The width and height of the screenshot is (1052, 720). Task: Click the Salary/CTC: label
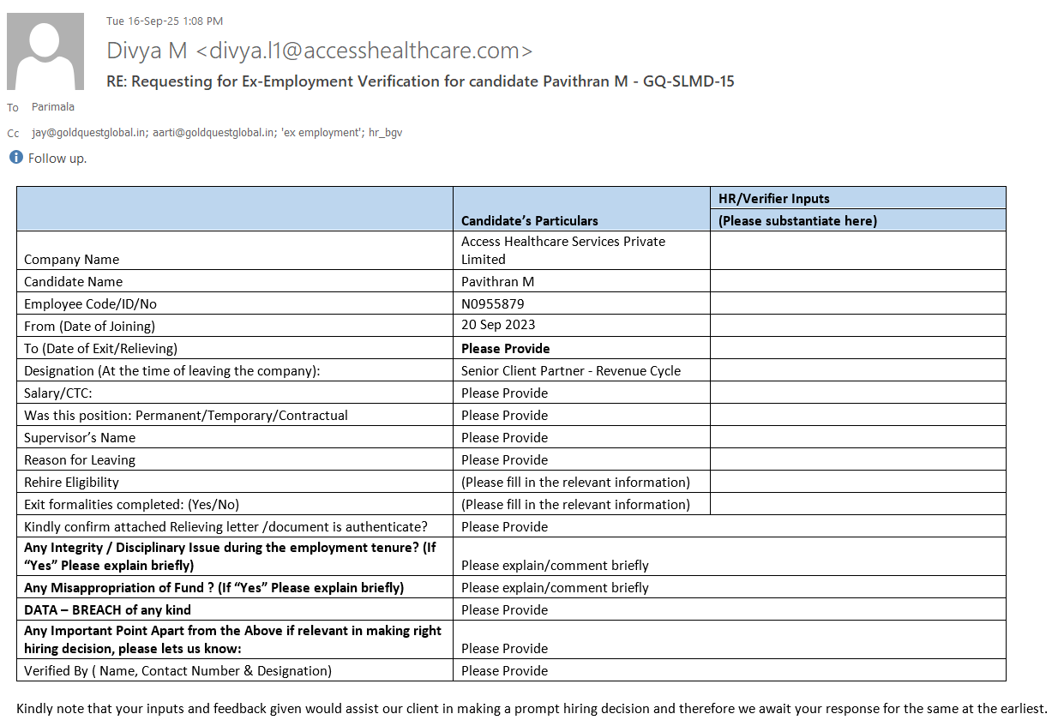(57, 393)
